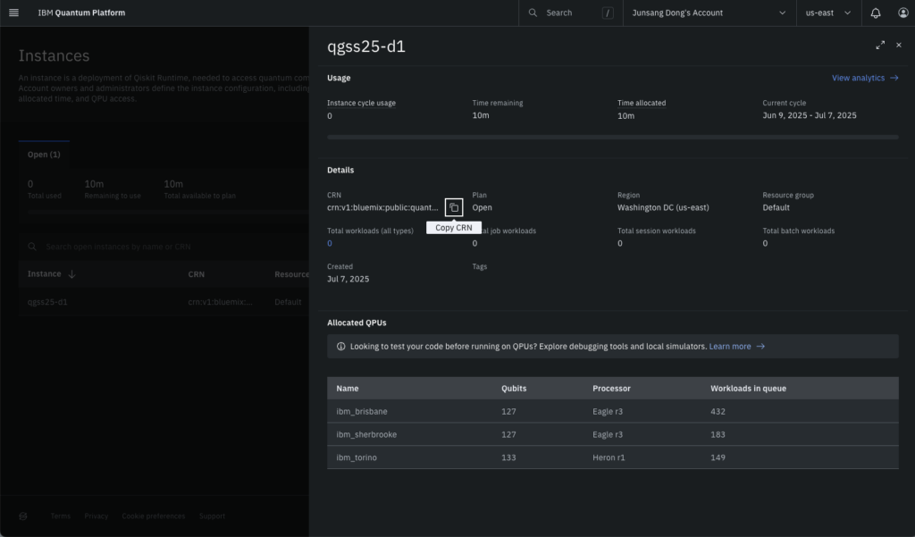
Task: Click the search icon in instances filter
Action: [x=32, y=247]
